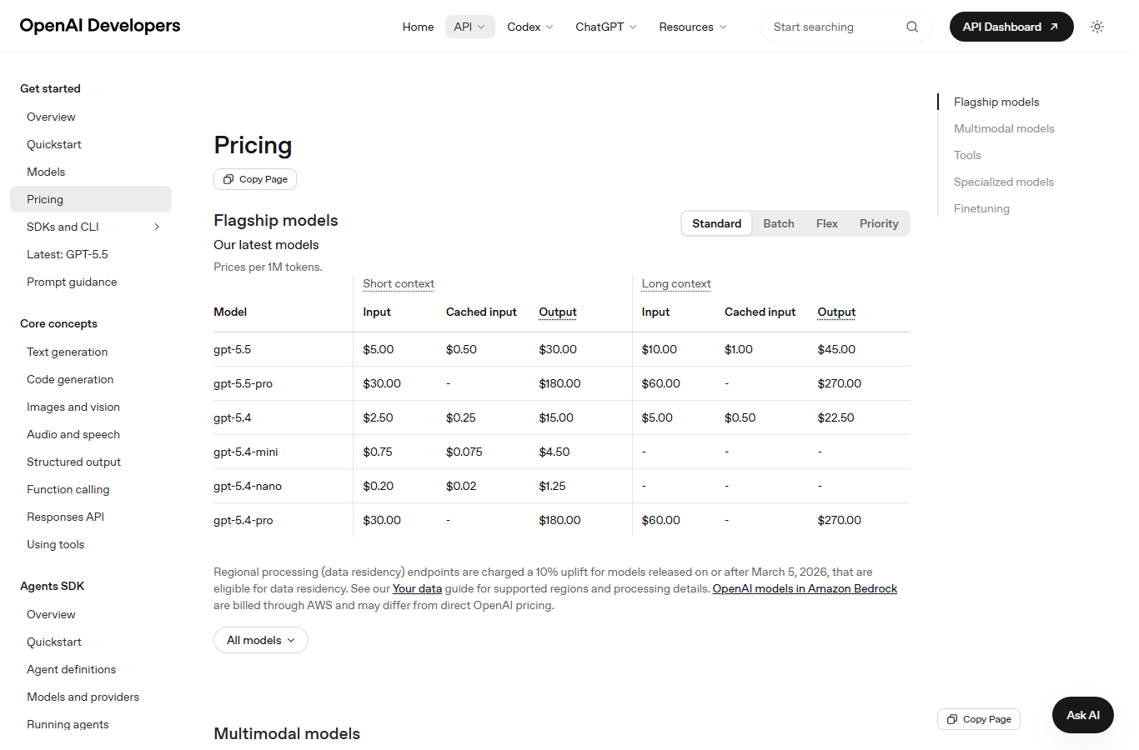Screen dimensions: 1139x750
Task: Click the Multimodal models section heading
Action: click(287, 733)
